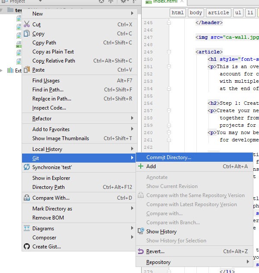
Task: Select Commit Directory from Git submenu
Action: 169,157
